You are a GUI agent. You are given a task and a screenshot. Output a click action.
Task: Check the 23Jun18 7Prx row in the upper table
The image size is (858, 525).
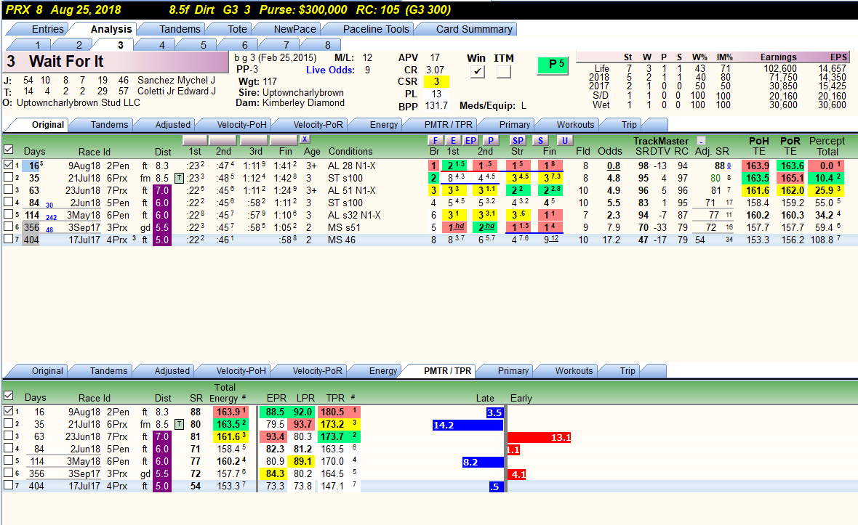pyautogui.click(x=8, y=190)
